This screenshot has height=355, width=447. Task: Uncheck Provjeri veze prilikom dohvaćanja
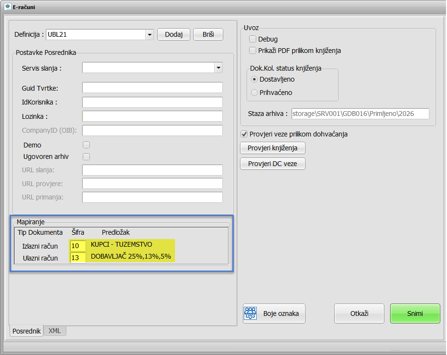244,134
